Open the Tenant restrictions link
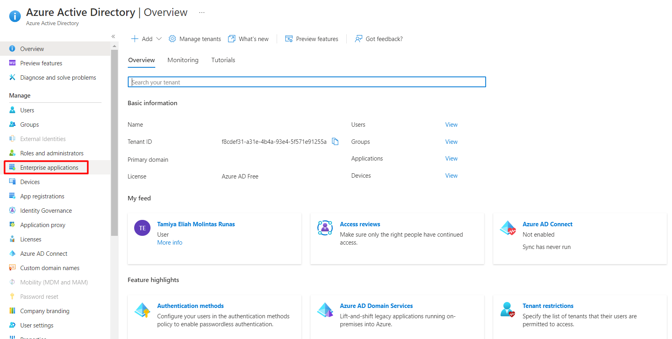The width and height of the screenshot is (672, 339). [548, 306]
